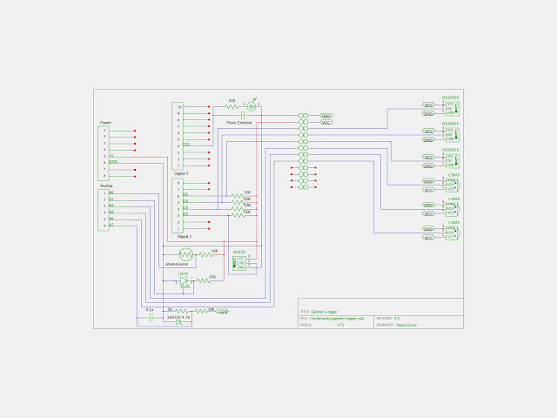Select the 5K resistor in the voltage divider
Screen dimensions: 557x418
click(x=182, y=312)
